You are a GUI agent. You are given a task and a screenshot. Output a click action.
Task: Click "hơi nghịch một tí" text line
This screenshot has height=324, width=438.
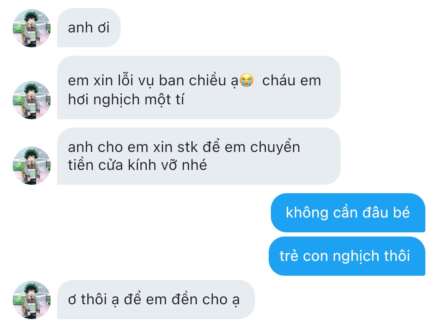tap(126, 100)
